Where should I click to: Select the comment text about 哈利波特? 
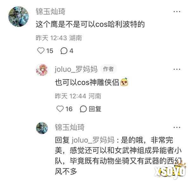[90, 24]
